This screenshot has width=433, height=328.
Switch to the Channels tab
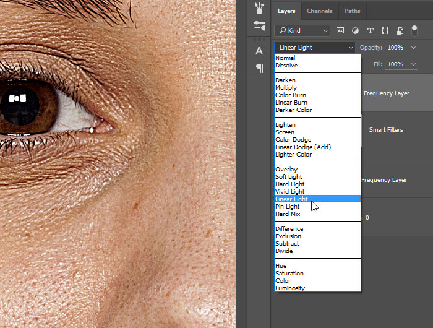point(319,11)
